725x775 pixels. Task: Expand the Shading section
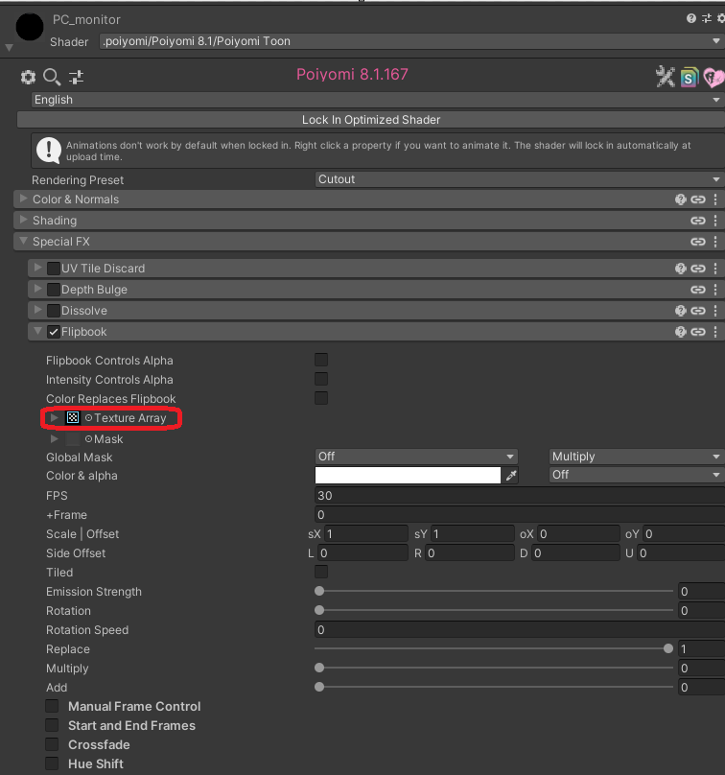[23, 220]
